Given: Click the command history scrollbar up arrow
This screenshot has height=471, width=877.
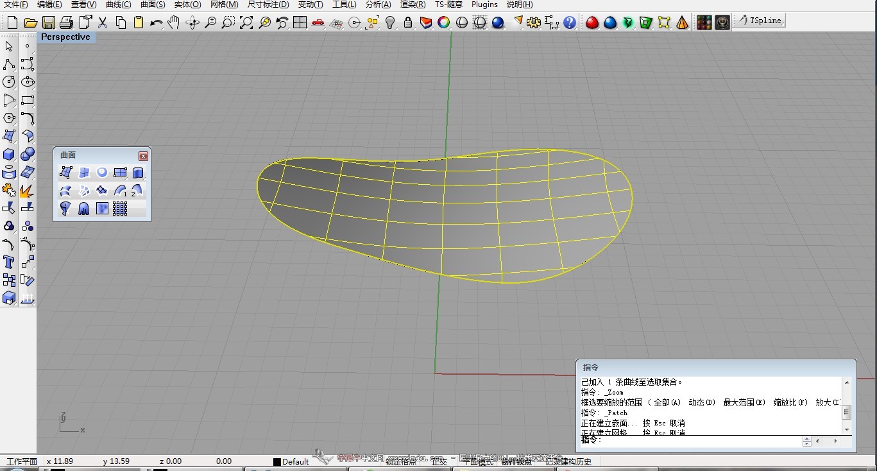Looking at the screenshot, I should 847,382.
